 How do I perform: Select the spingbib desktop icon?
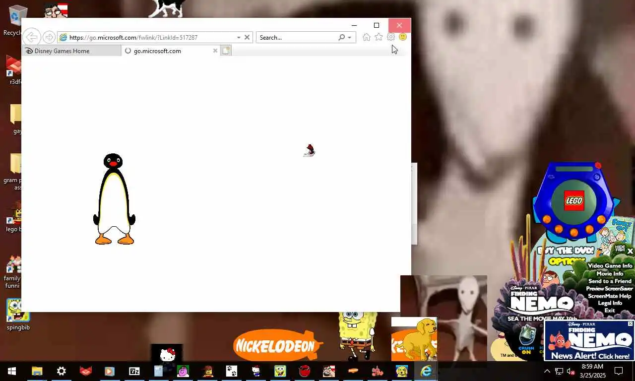[18, 315]
